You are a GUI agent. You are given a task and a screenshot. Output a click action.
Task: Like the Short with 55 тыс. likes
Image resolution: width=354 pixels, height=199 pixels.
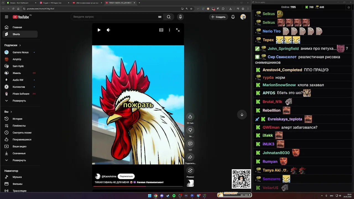pos(190,117)
